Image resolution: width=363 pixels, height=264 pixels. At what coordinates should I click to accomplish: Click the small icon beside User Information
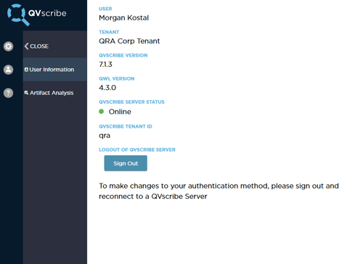tap(26, 70)
